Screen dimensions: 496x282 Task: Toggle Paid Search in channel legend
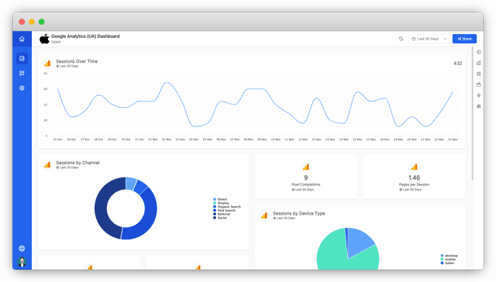224,210
